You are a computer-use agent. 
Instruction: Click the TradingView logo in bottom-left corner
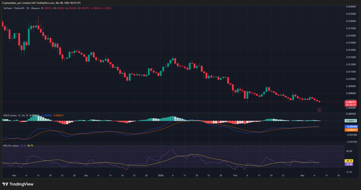(x=18, y=184)
